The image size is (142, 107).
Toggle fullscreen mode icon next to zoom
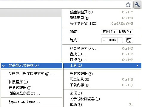tap(129, 40)
